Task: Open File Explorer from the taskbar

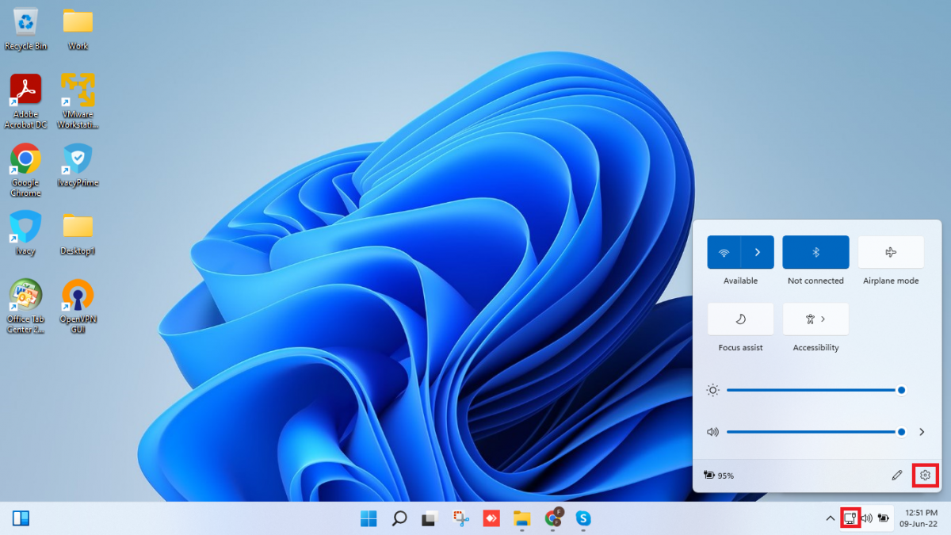Action: pyautogui.click(x=521, y=518)
